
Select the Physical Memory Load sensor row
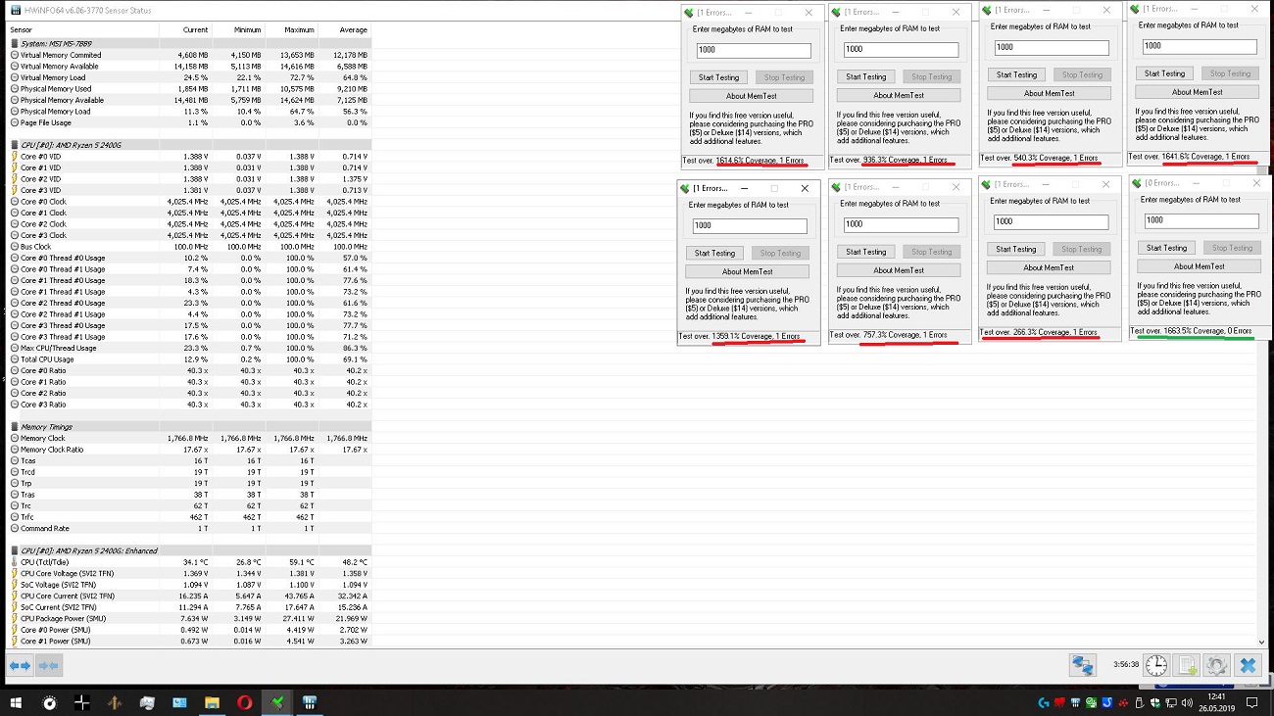[x=189, y=112]
